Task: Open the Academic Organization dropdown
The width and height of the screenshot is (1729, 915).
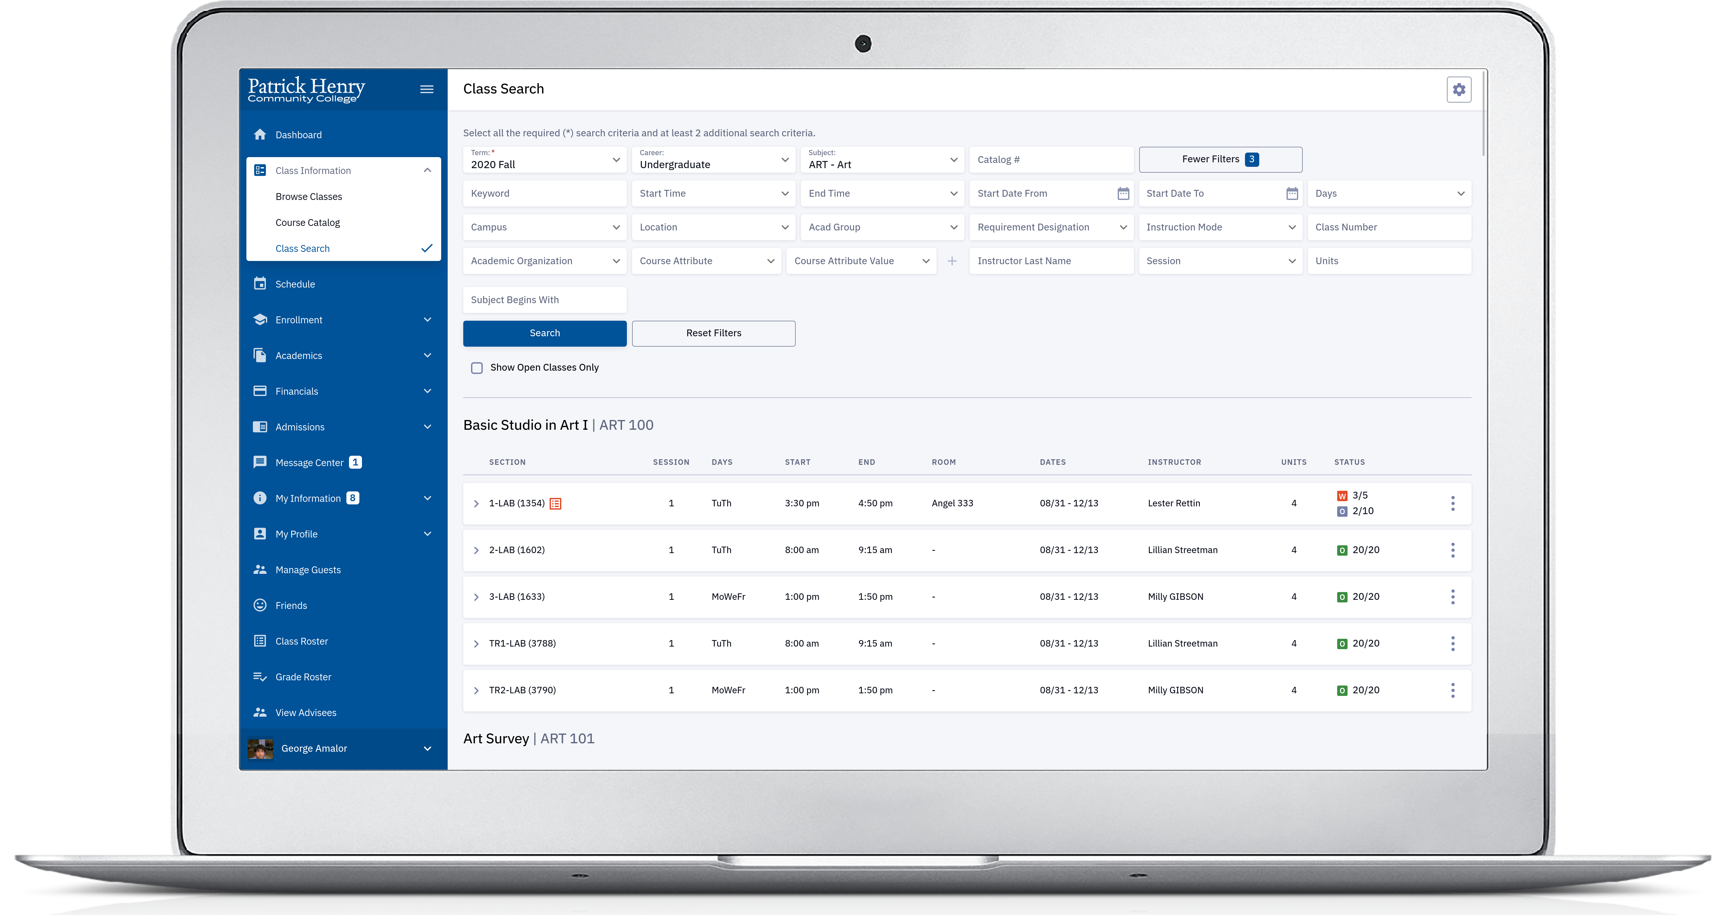Action: click(x=544, y=261)
